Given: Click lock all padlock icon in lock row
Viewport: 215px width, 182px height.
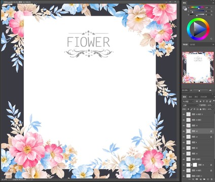Looking at the screenshot, I should pyautogui.click(x=200, y=109).
